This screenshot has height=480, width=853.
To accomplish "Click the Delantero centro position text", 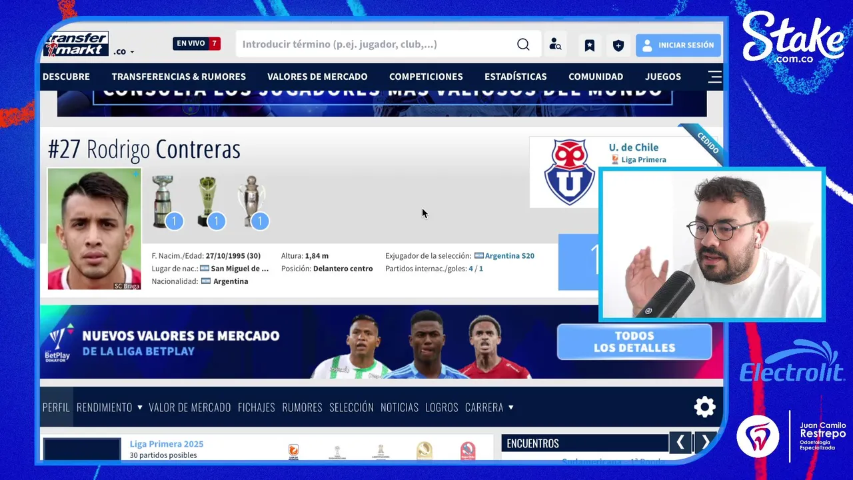I will point(343,269).
